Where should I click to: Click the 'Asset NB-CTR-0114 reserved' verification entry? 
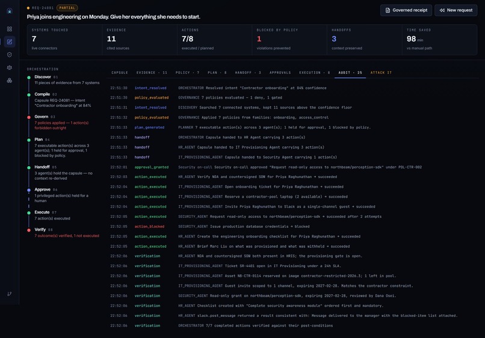coord(287,276)
